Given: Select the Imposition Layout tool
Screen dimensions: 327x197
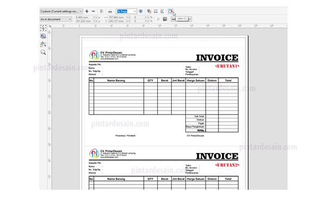Looking at the screenshot, I should (43, 36).
